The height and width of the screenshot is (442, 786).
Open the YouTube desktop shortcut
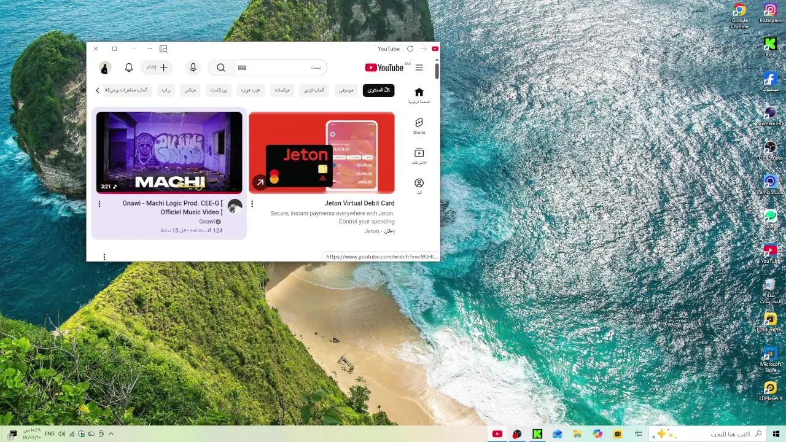tap(770, 254)
